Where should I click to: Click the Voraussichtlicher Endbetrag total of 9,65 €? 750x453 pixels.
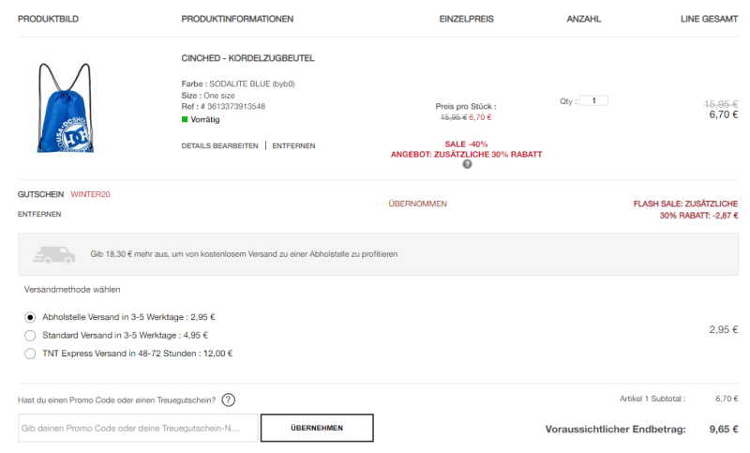(724, 429)
